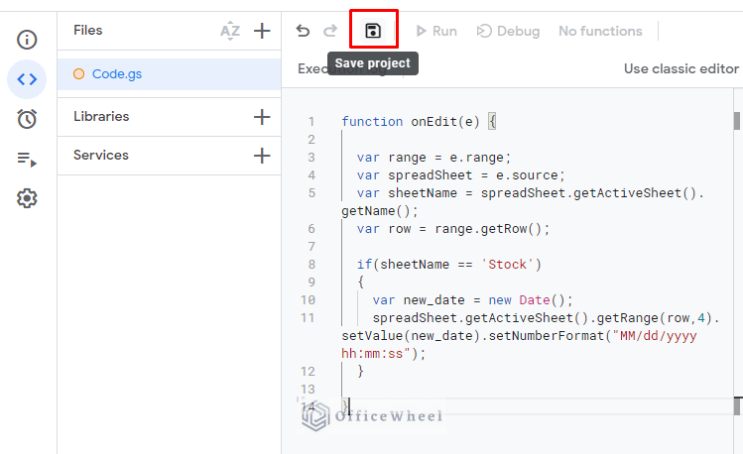Viewport: 743px width, 454px height.
Task: Debug the selected function
Action: 508,32
